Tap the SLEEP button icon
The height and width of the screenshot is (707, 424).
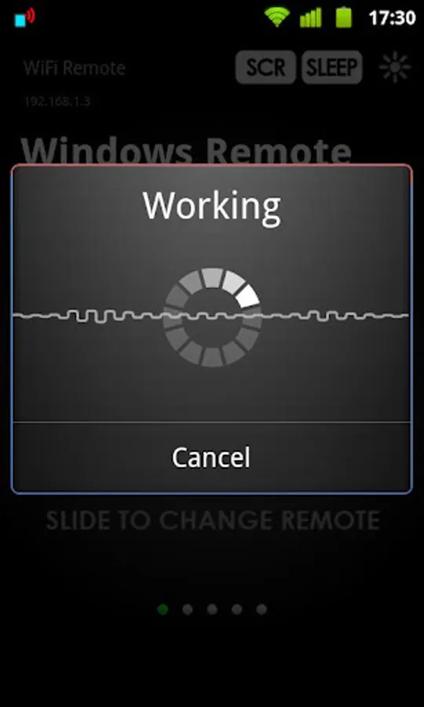[331, 68]
